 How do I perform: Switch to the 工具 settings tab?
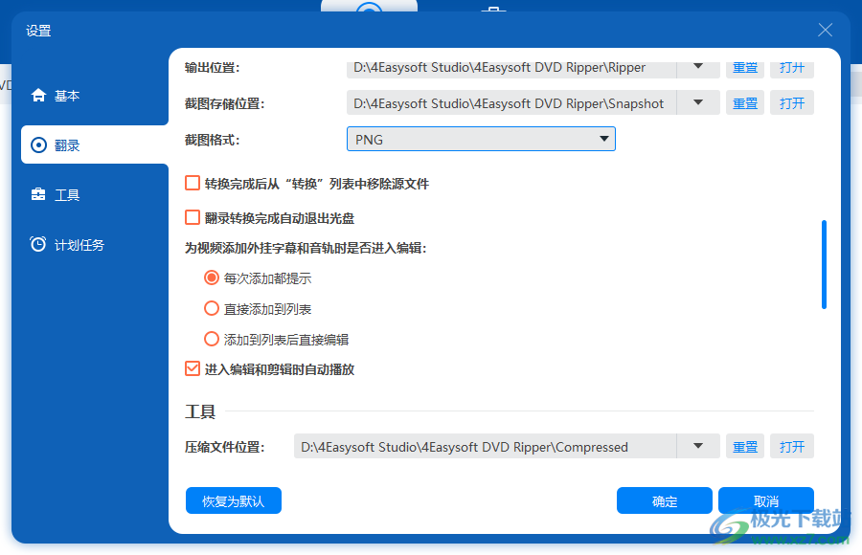click(x=95, y=195)
